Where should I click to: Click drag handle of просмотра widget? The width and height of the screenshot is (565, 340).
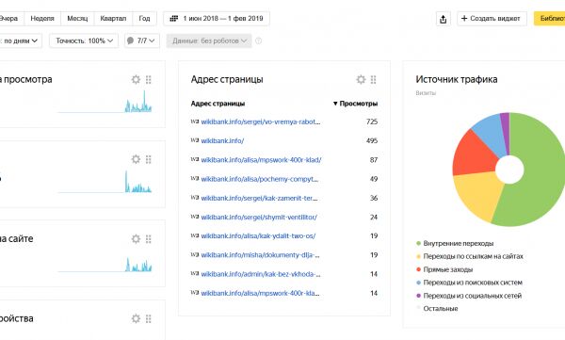(149, 79)
